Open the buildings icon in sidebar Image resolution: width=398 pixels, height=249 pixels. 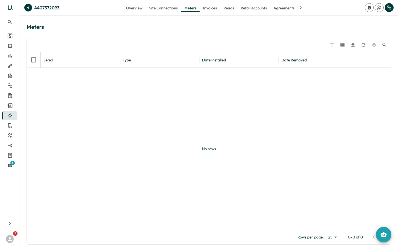[x=10, y=76]
